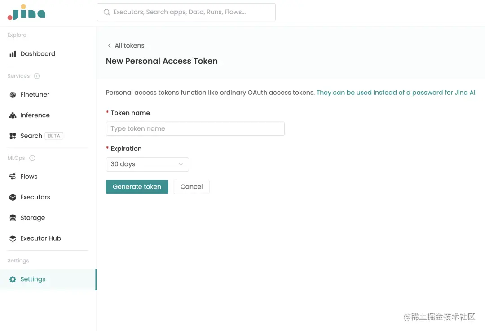This screenshot has height=331, width=485.
Task: Click the Cancel button
Action: 191,187
